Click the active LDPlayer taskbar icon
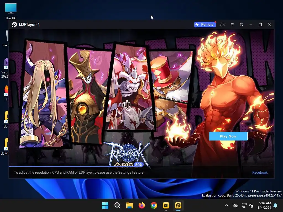The width and height of the screenshot is (283, 212). (178, 205)
